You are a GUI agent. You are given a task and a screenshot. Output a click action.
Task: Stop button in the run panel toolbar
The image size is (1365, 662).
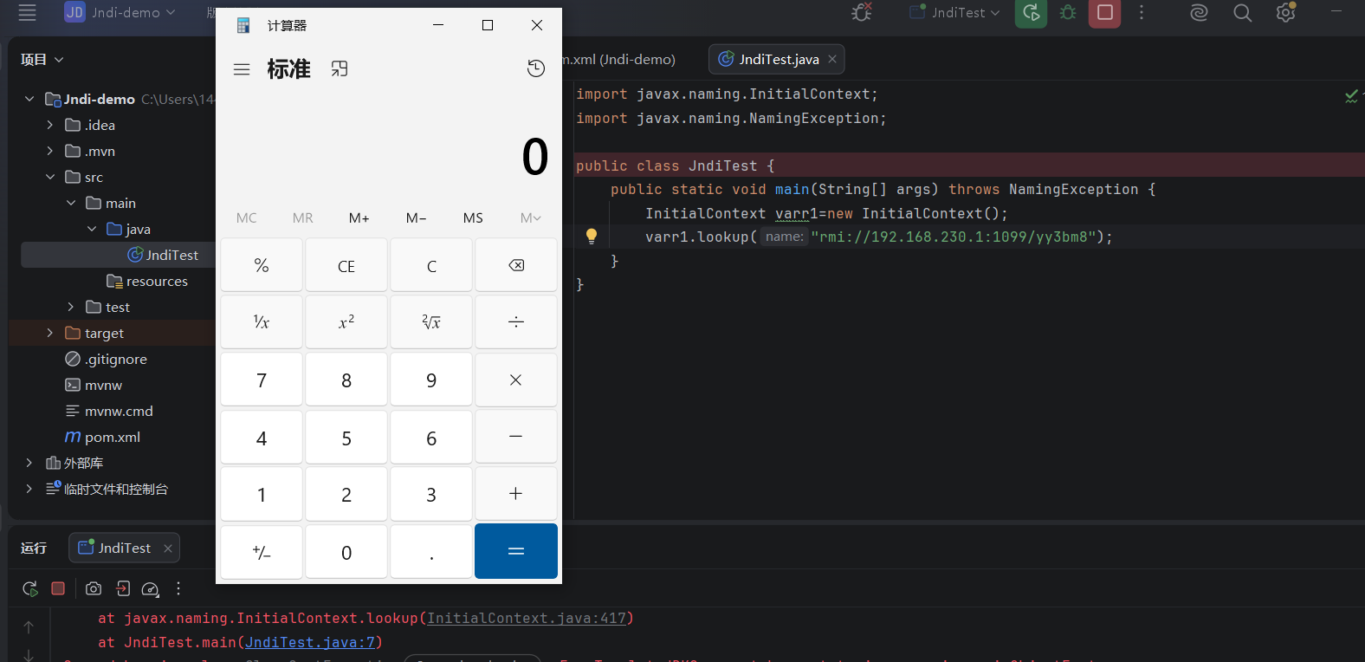tap(58, 588)
